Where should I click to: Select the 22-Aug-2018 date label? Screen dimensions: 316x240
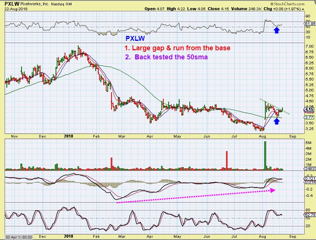(x=16, y=9)
